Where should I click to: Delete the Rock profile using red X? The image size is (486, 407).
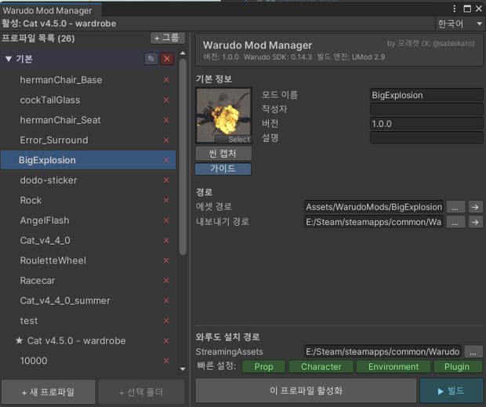pyautogui.click(x=166, y=200)
